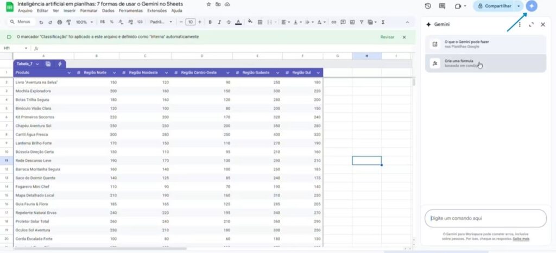Open the Extensões menu

tap(157, 11)
